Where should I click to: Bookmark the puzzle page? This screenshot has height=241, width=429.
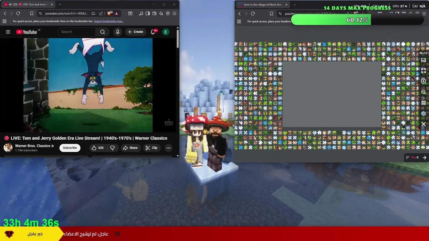pyautogui.click(x=271, y=13)
